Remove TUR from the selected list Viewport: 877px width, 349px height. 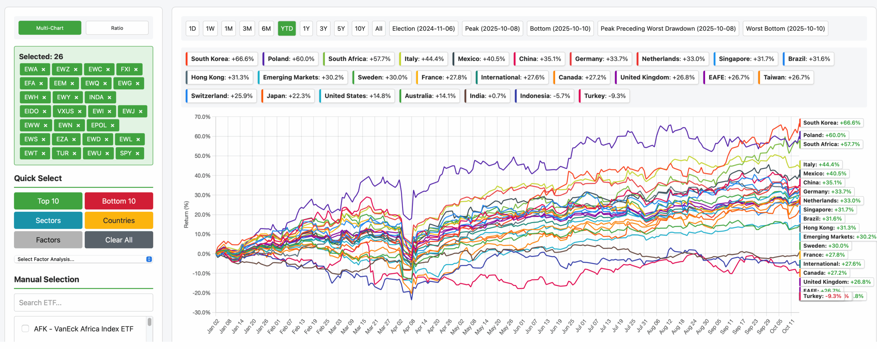pos(75,154)
